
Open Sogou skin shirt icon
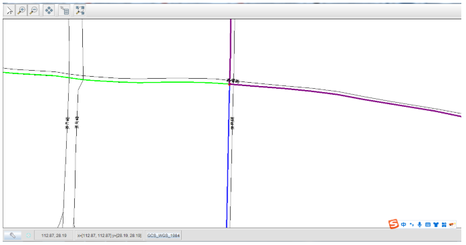pyautogui.click(x=436, y=224)
